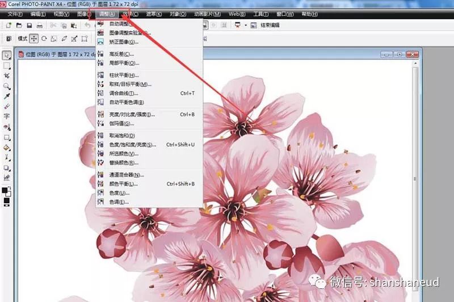Open the 遮罩(K) menu

154,14
